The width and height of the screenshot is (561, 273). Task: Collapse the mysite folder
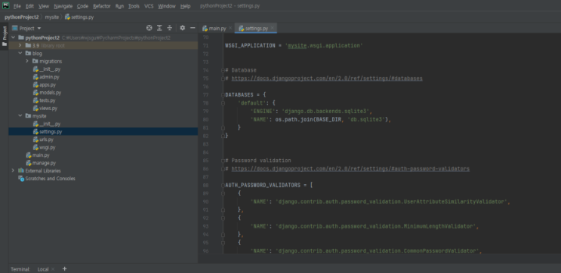click(x=20, y=116)
